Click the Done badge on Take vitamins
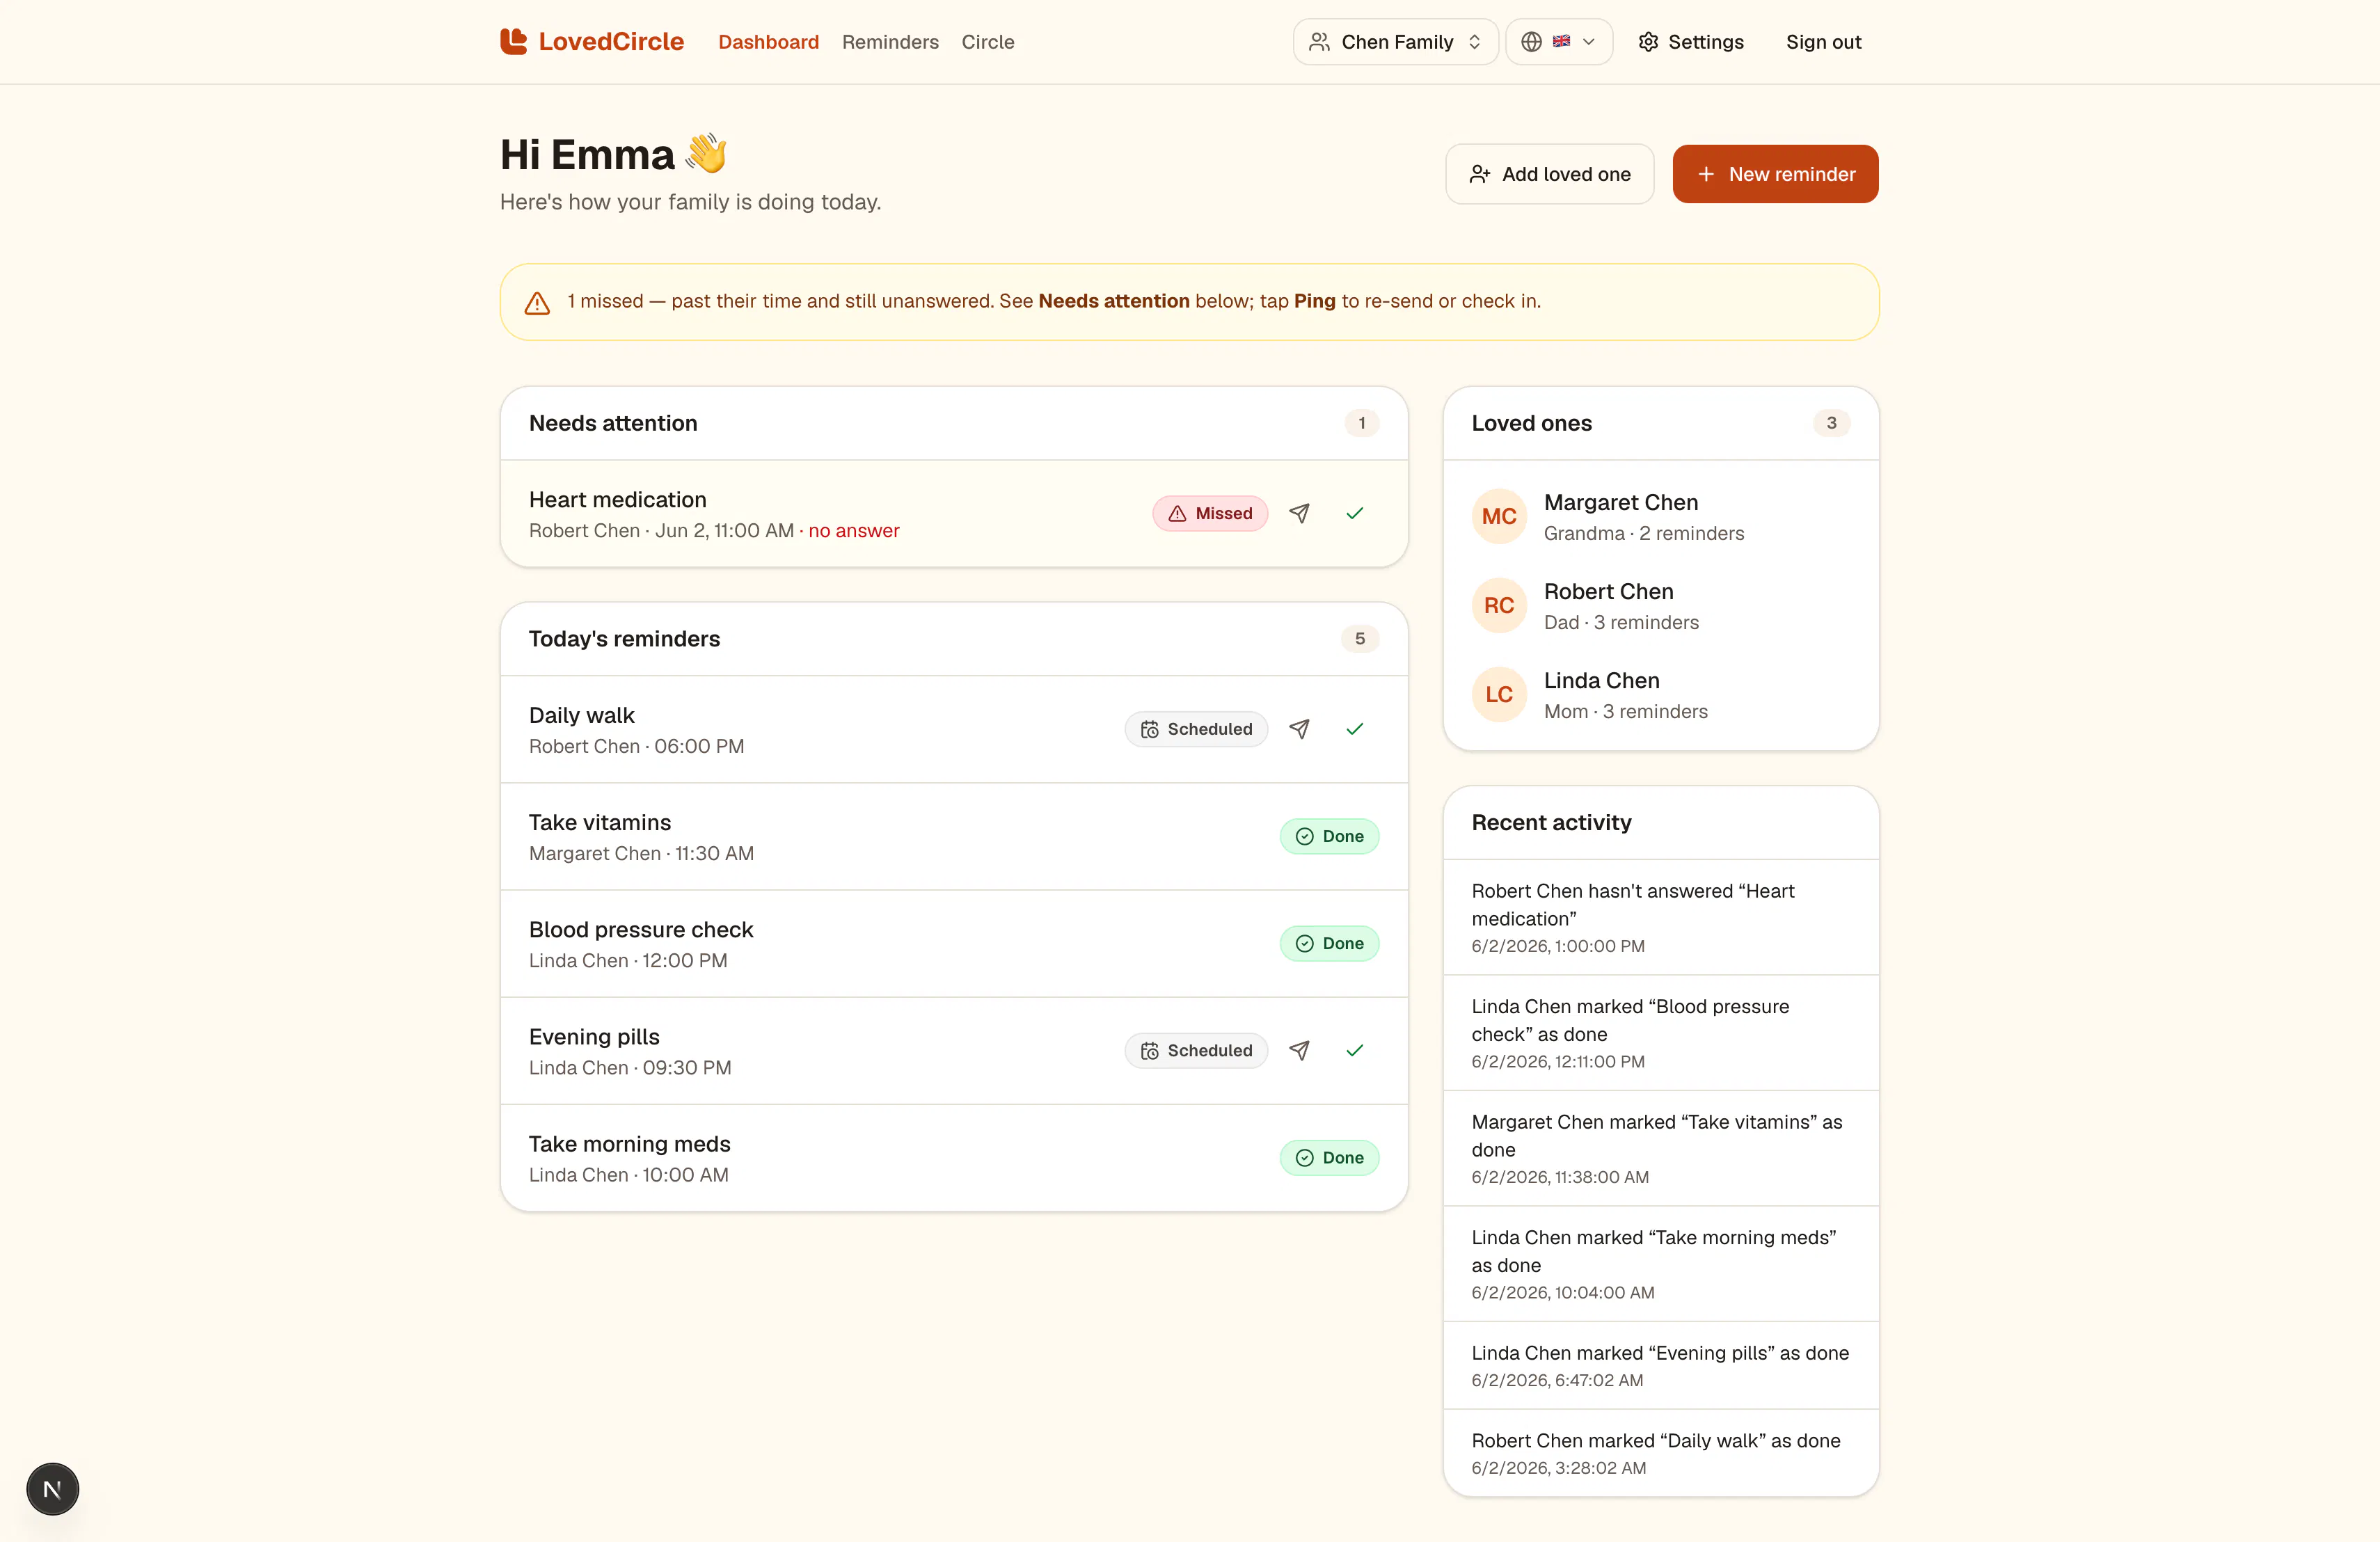Viewport: 2380px width, 1542px height. click(1329, 836)
